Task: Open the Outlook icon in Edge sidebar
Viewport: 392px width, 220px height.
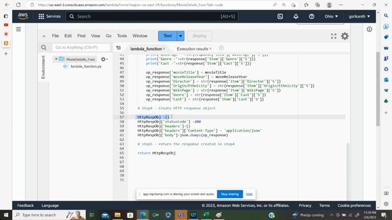Action: tap(386, 79)
